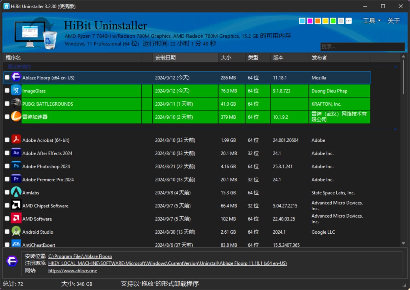This screenshot has width=410, height=290.
Task: Open the HKEY_LOCAL_MACHINE registry key link
Action: click(x=168, y=263)
